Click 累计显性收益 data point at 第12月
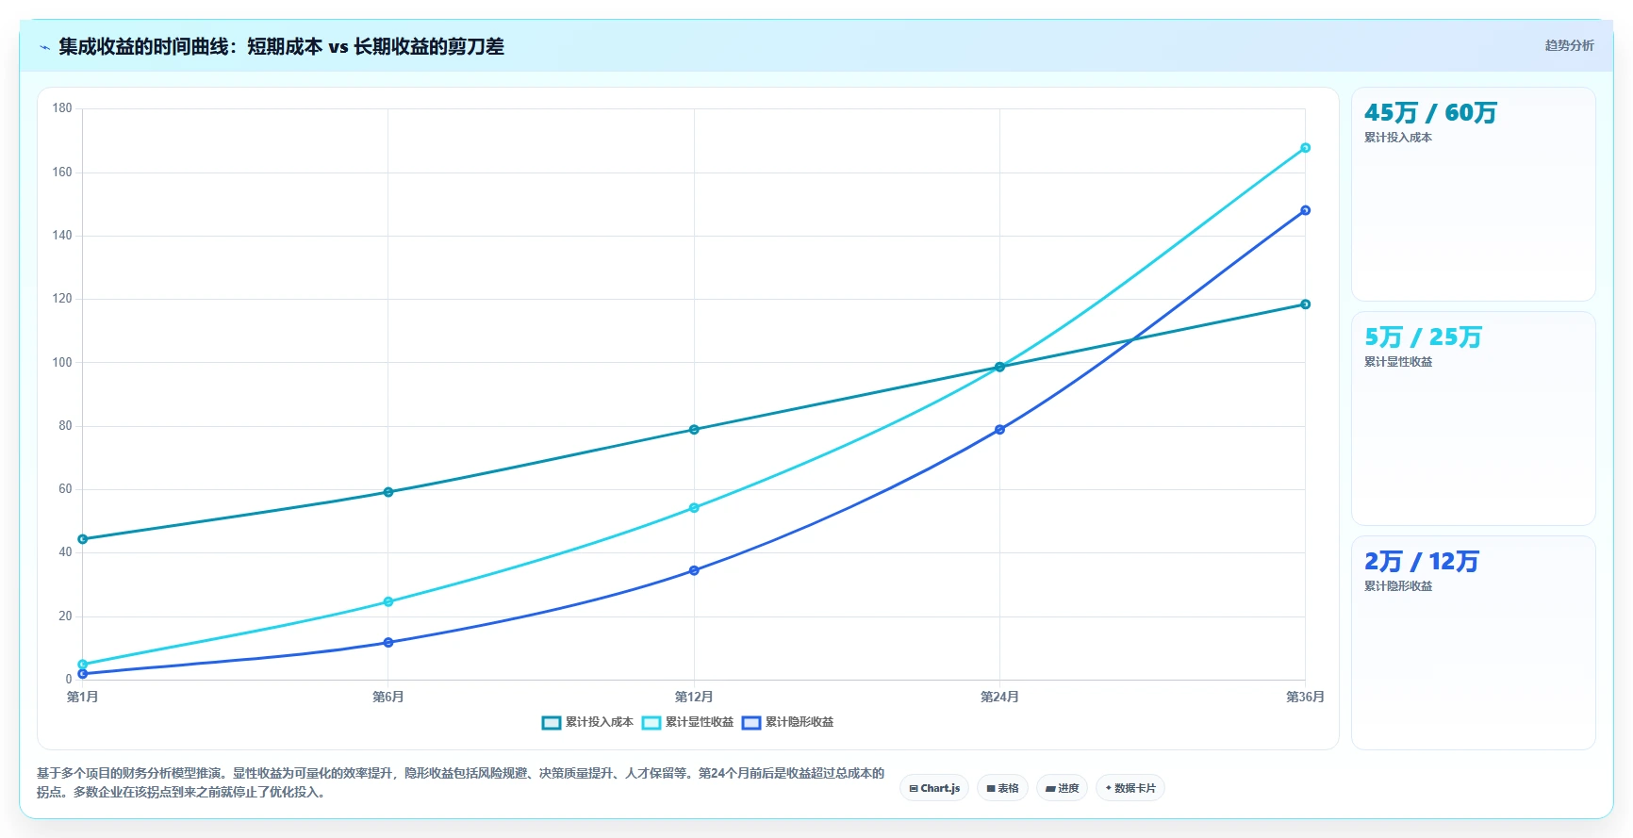The image size is (1633, 838). pos(694,508)
